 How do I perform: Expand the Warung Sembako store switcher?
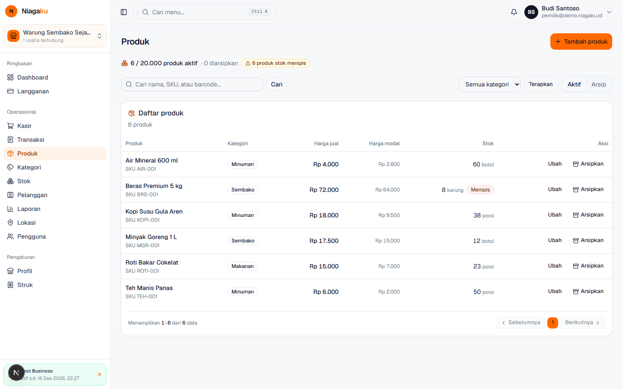tap(55, 36)
